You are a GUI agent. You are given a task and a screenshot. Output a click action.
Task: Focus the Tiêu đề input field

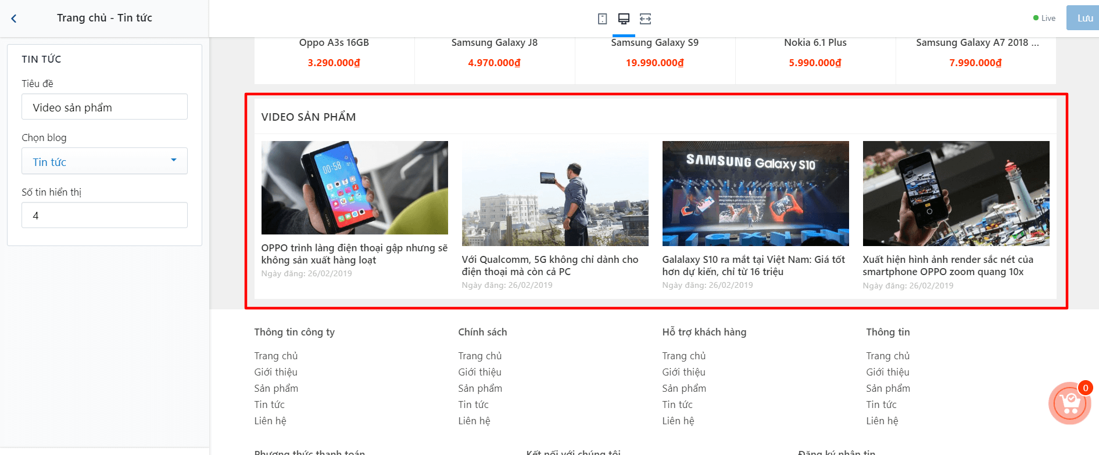coord(105,107)
